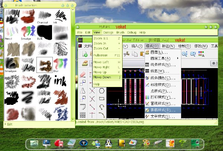
Task: Choose Help at bottom of View menu
Action: coord(107,84)
